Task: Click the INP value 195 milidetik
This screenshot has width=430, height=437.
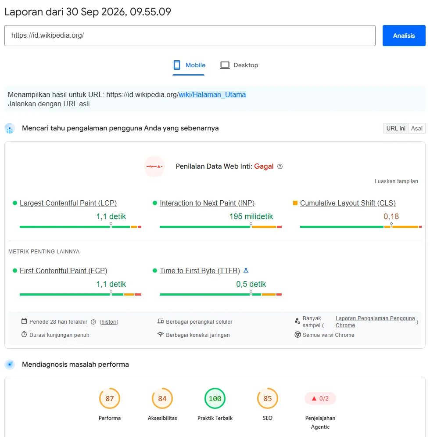Action: click(251, 217)
